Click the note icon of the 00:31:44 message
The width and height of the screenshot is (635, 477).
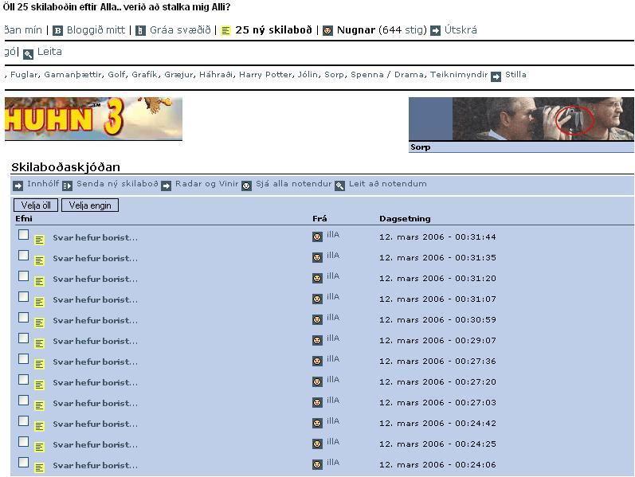pos(39,240)
